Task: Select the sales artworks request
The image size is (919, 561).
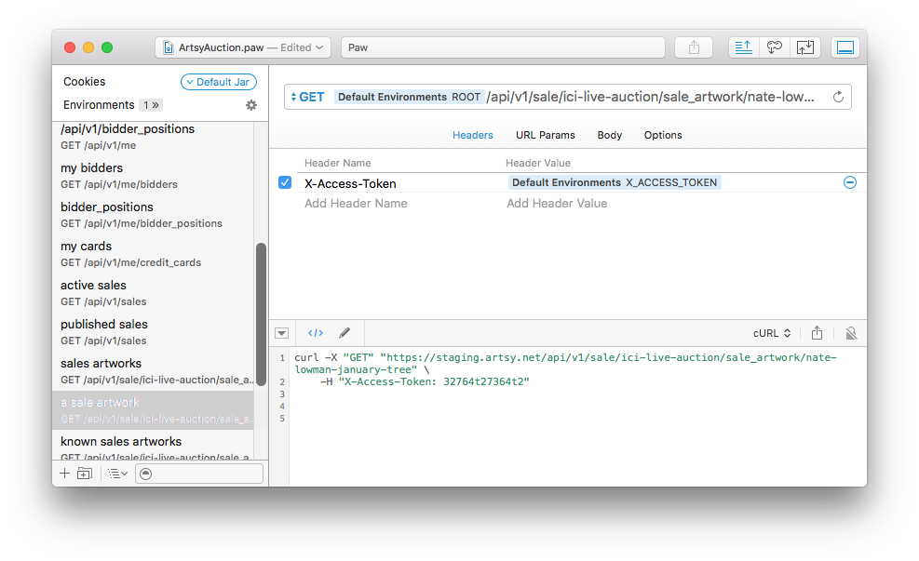Action: [153, 371]
